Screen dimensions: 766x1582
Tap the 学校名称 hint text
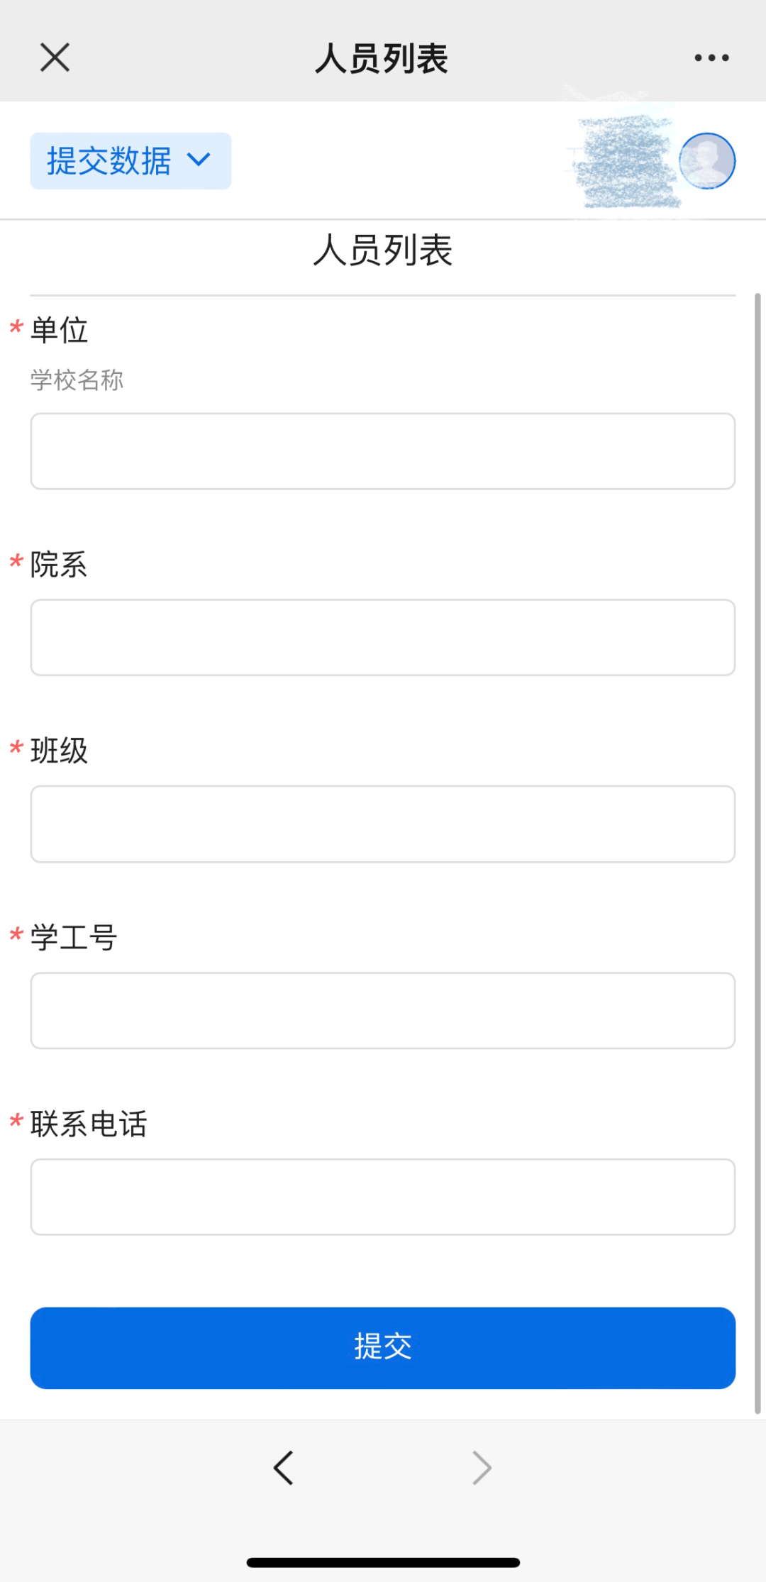click(x=77, y=380)
